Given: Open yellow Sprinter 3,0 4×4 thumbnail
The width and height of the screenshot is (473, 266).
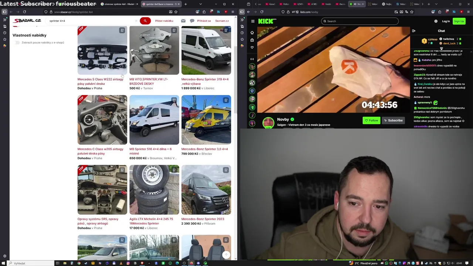Looking at the screenshot, I should point(206,120).
